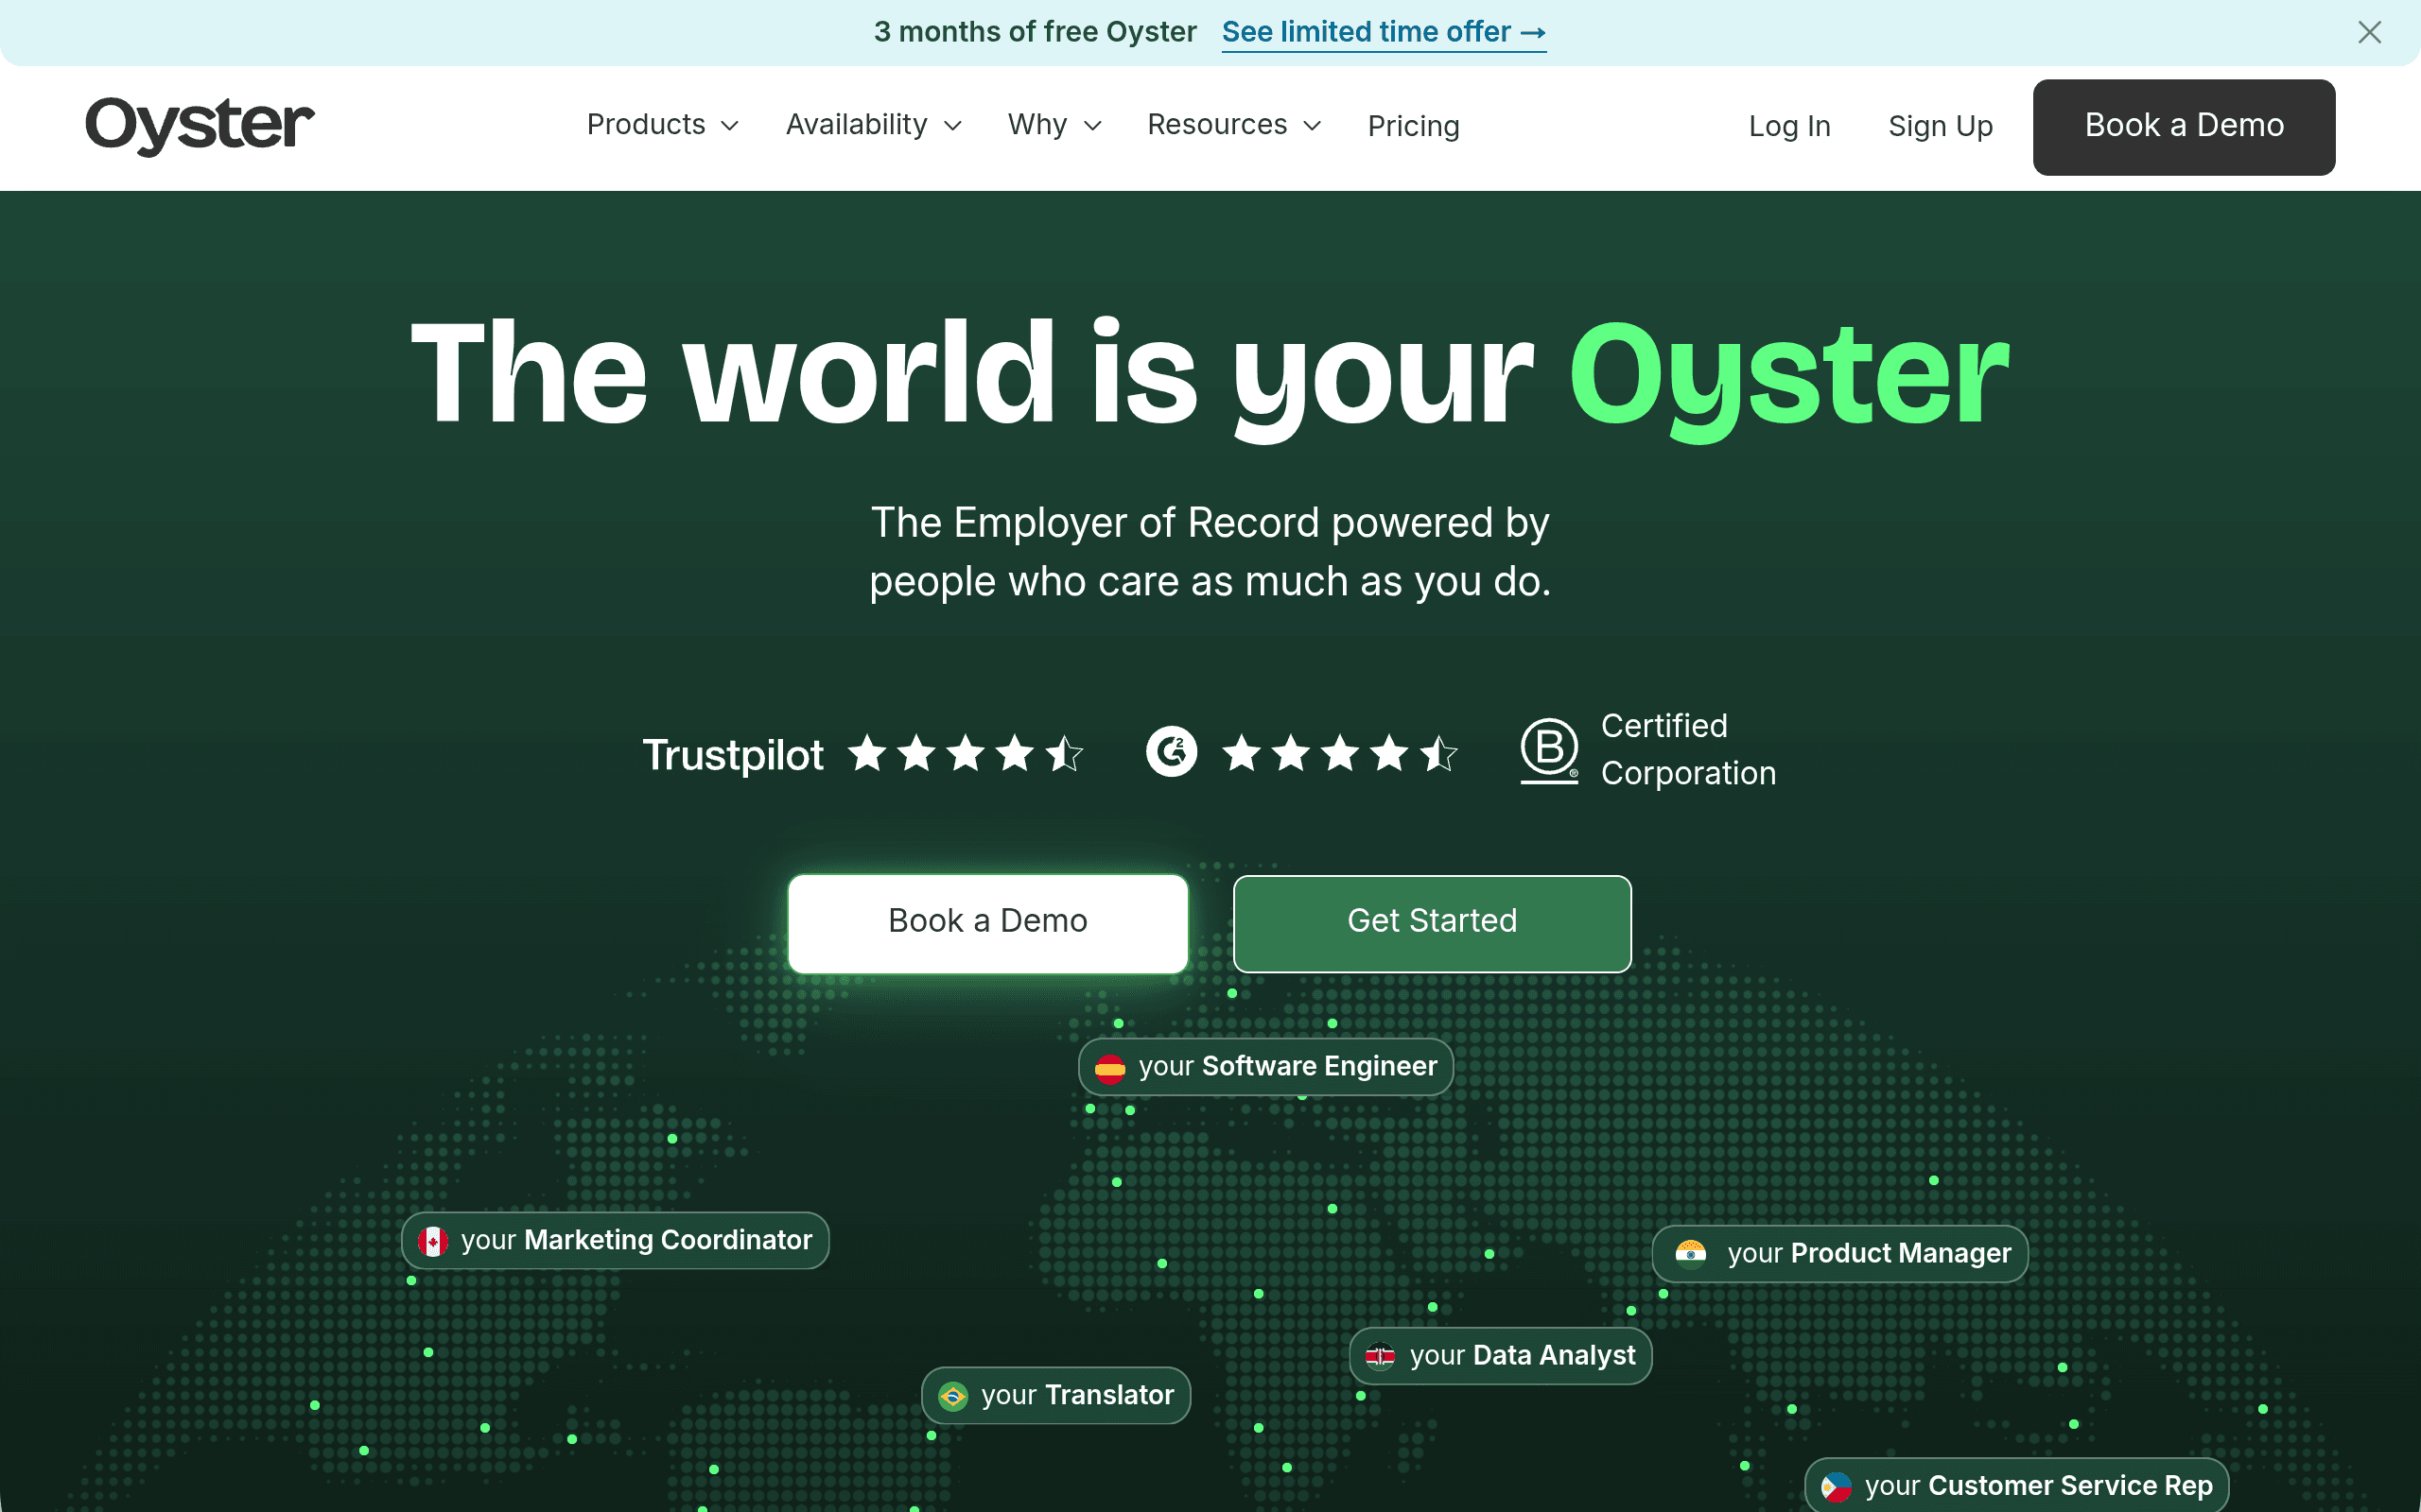Click the G2 half star rating
The image size is (2421, 1512).
coord(1438,753)
